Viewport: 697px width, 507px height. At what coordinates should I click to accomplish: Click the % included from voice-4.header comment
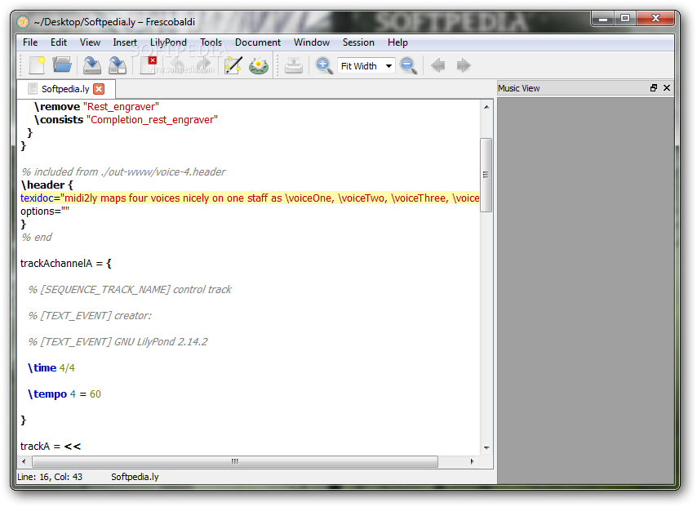(123, 172)
